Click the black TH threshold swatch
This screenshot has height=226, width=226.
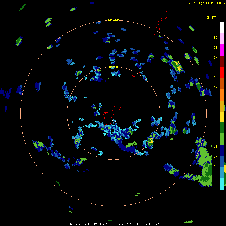tap(222, 195)
